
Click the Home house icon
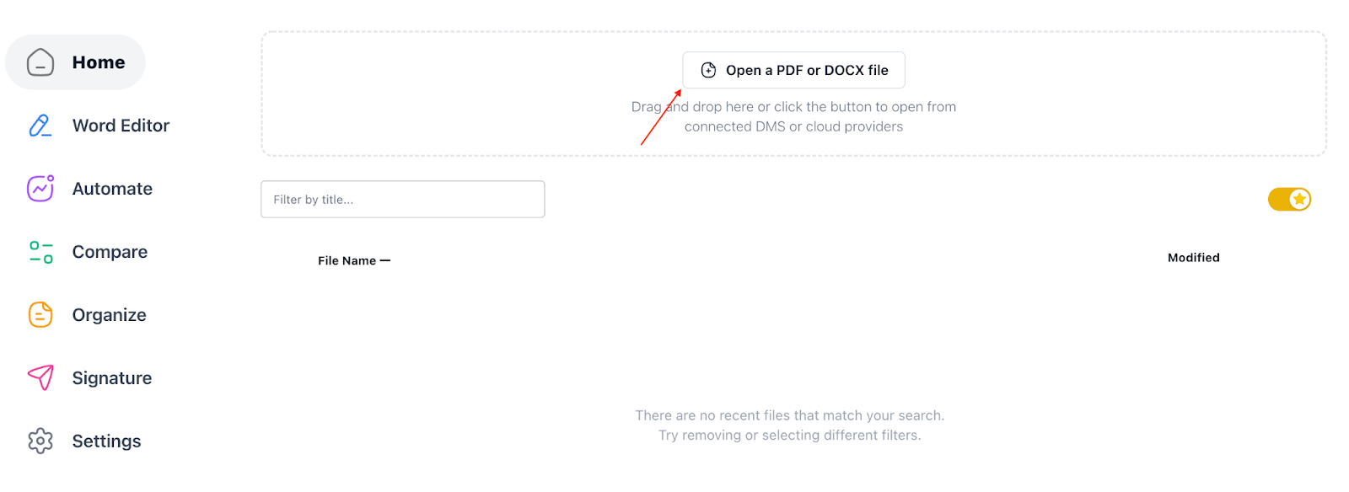point(40,62)
